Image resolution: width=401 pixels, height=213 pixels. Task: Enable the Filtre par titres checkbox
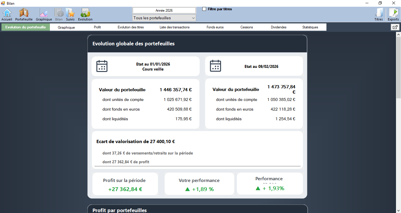click(204, 9)
